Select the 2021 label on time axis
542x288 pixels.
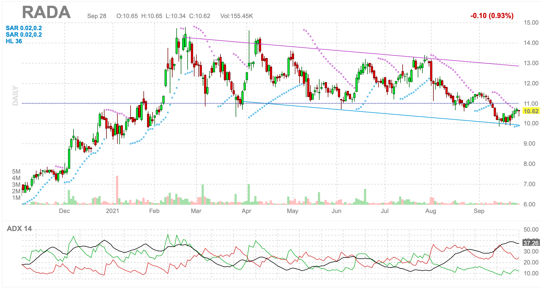[112, 211]
